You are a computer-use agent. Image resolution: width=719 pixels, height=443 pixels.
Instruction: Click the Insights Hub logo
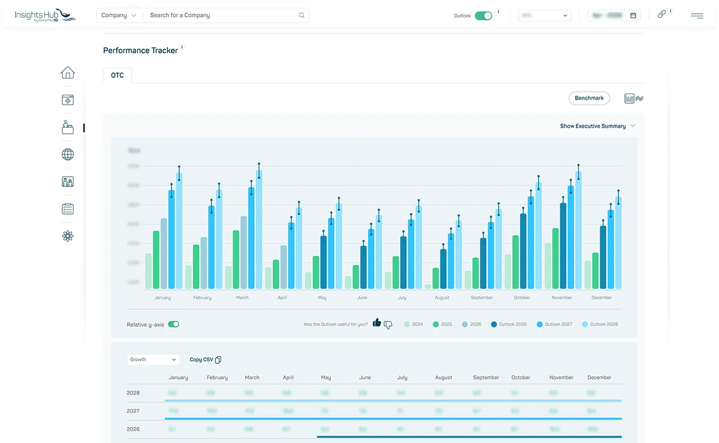point(46,15)
